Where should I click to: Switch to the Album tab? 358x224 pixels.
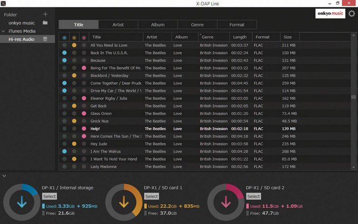(x=158, y=24)
